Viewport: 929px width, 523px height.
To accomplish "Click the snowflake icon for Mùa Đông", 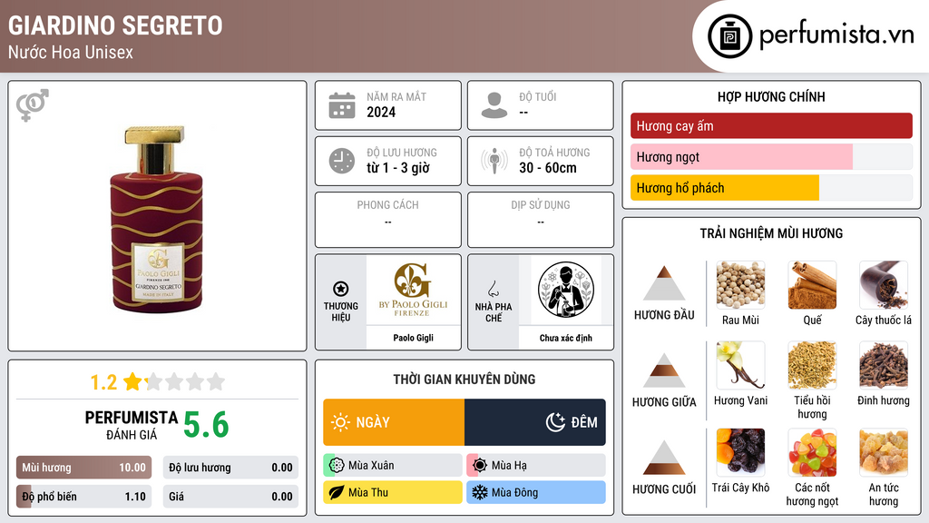I will tap(480, 492).
